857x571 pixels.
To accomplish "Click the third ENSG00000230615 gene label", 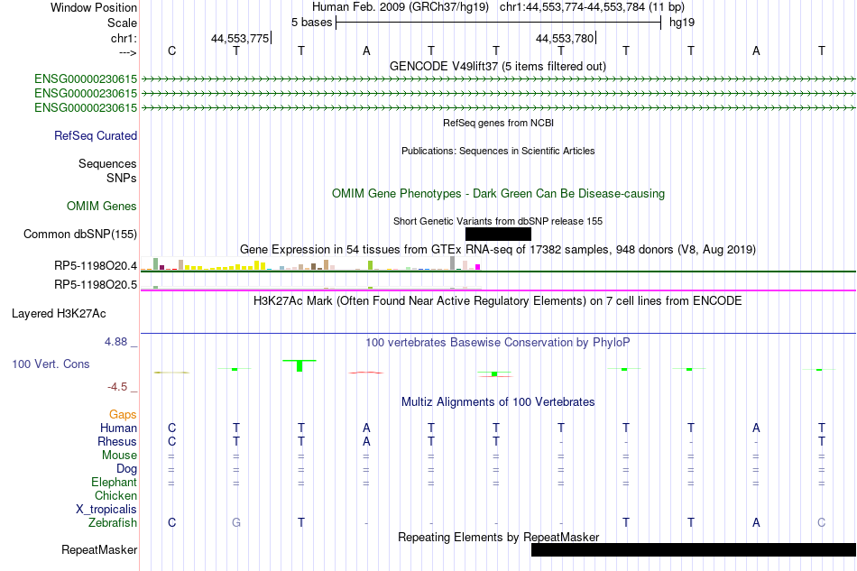I will point(86,108).
